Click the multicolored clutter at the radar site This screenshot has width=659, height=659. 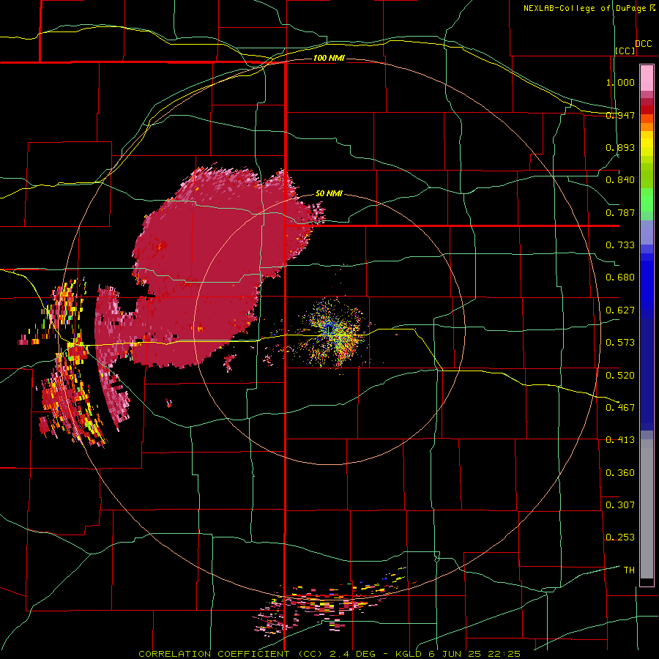click(334, 332)
